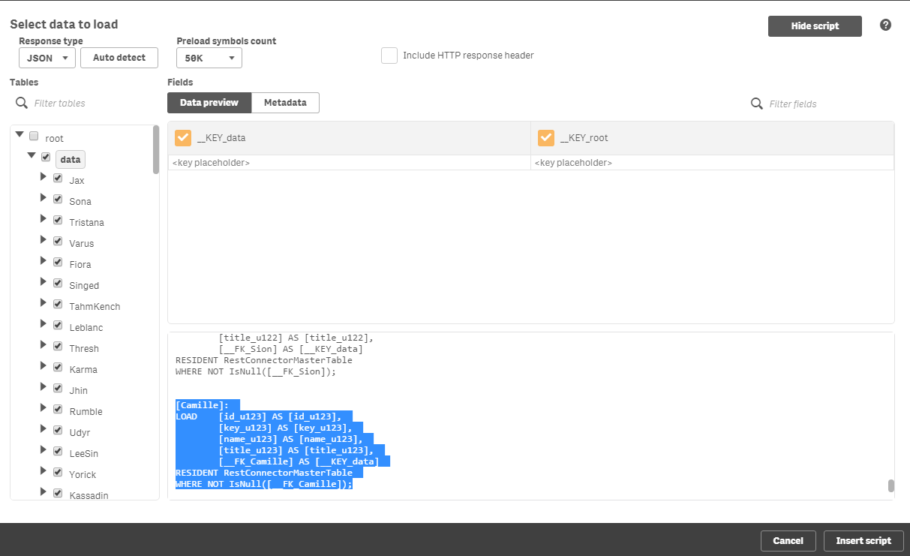The height and width of the screenshot is (556, 910).
Task: Uncheck the Jax table checkbox
Action: point(58,179)
